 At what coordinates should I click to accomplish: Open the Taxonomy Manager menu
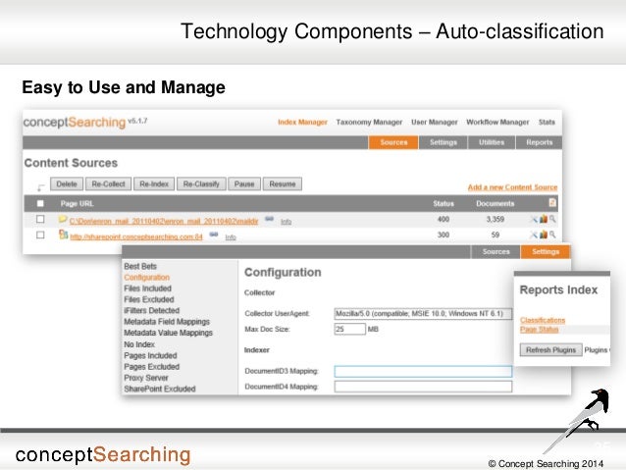(x=369, y=123)
